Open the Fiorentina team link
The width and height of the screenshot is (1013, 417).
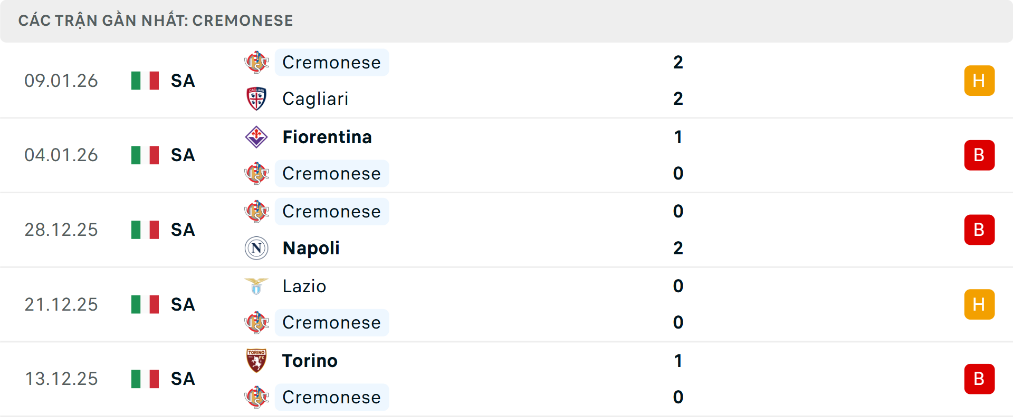(327, 137)
